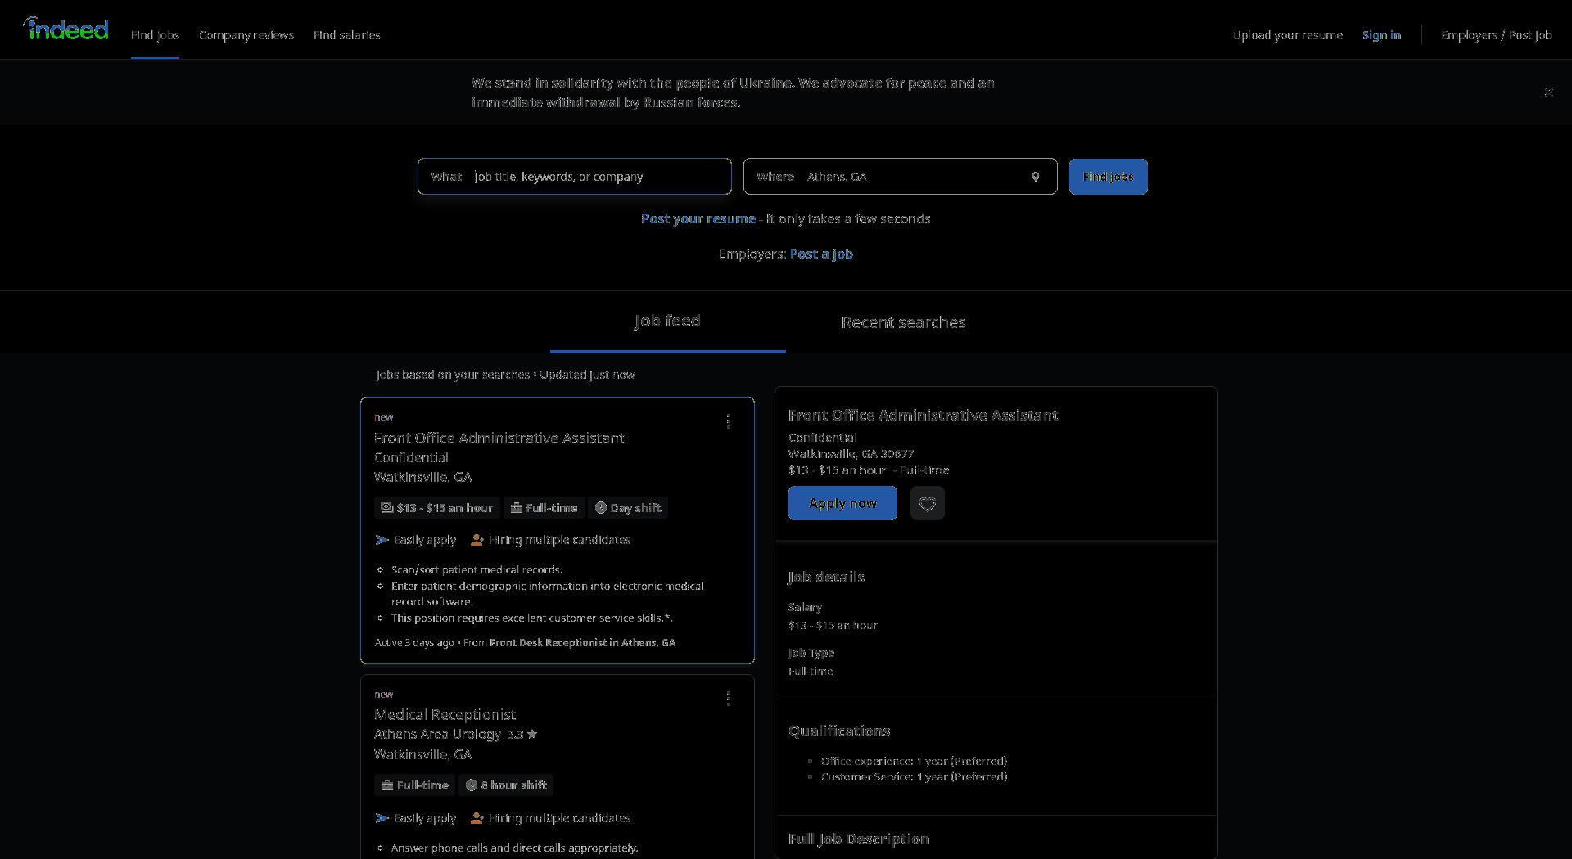The width and height of the screenshot is (1572, 859).
Task: Click the clock icon on 8 hour shift tag
Action: point(472,785)
